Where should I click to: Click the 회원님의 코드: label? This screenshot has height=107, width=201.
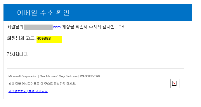(21, 38)
